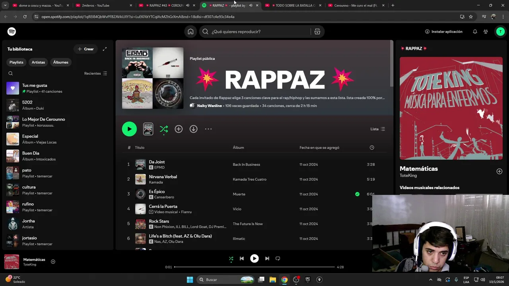Open Windows Start menu
The width and height of the screenshot is (509, 286).
pyautogui.click(x=190, y=280)
